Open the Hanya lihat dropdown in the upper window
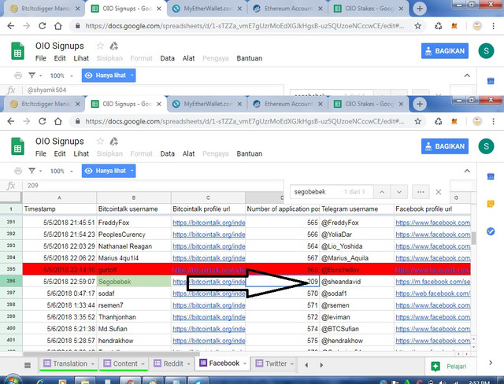Screen dimensions: 504x384 point(109,76)
